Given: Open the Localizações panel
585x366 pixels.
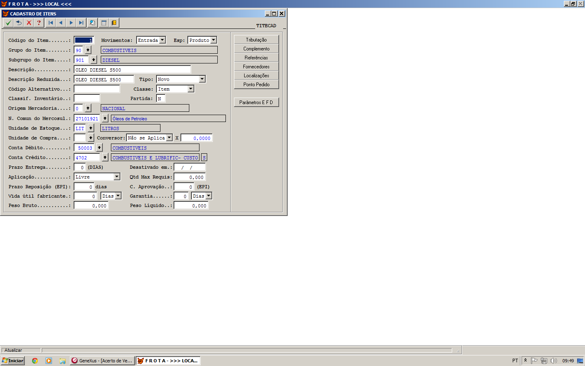Looking at the screenshot, I should click(256, 76).
